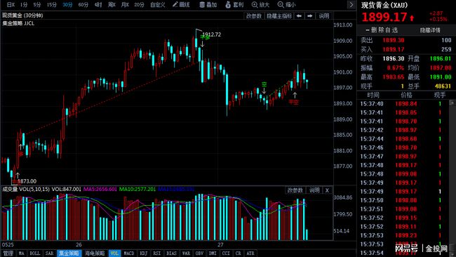
Task: Select the 海龟策略 indicator tab
Action: tap(95, 253)
